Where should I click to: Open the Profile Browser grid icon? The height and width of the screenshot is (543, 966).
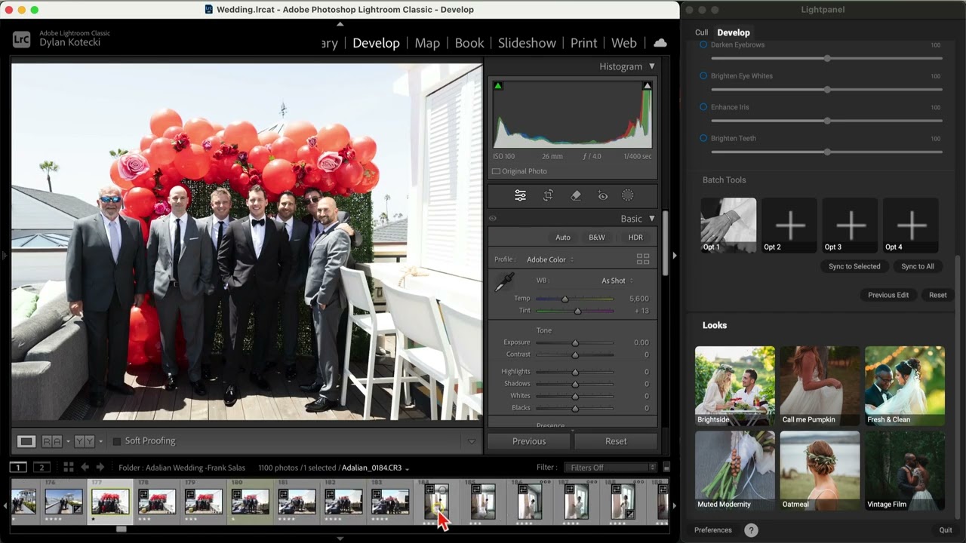tap(643, 259)
